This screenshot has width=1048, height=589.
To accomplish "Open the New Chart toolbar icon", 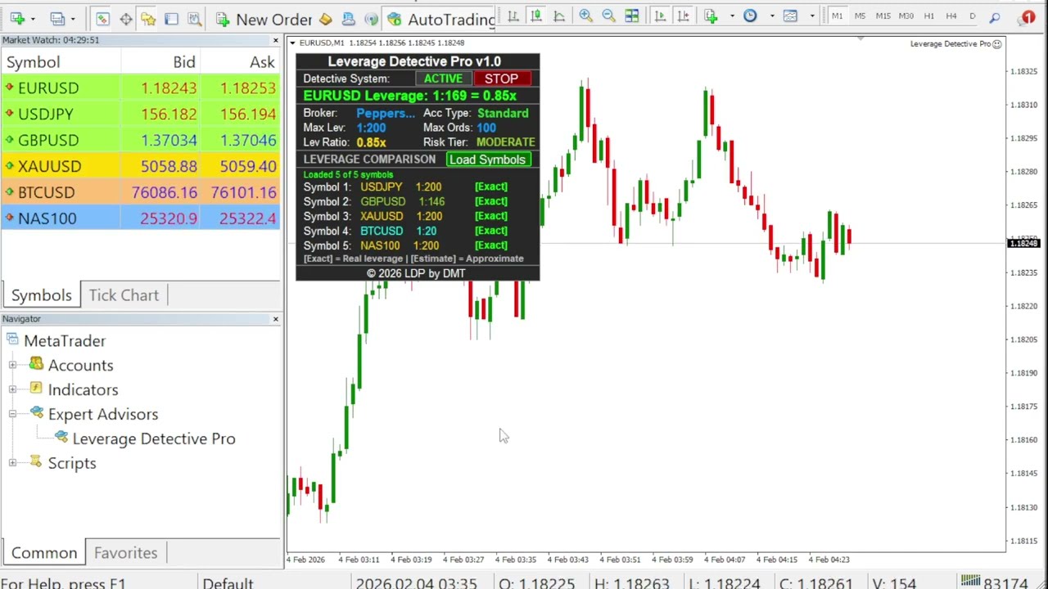I will [16, 18].
